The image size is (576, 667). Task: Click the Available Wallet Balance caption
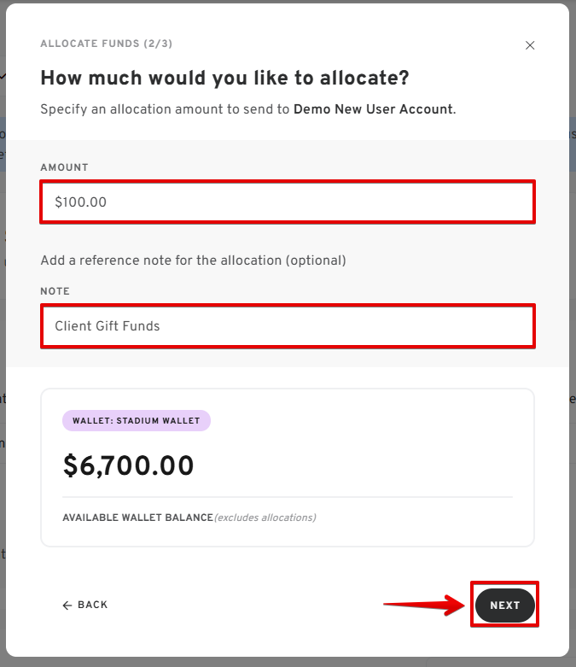(137, 518)
